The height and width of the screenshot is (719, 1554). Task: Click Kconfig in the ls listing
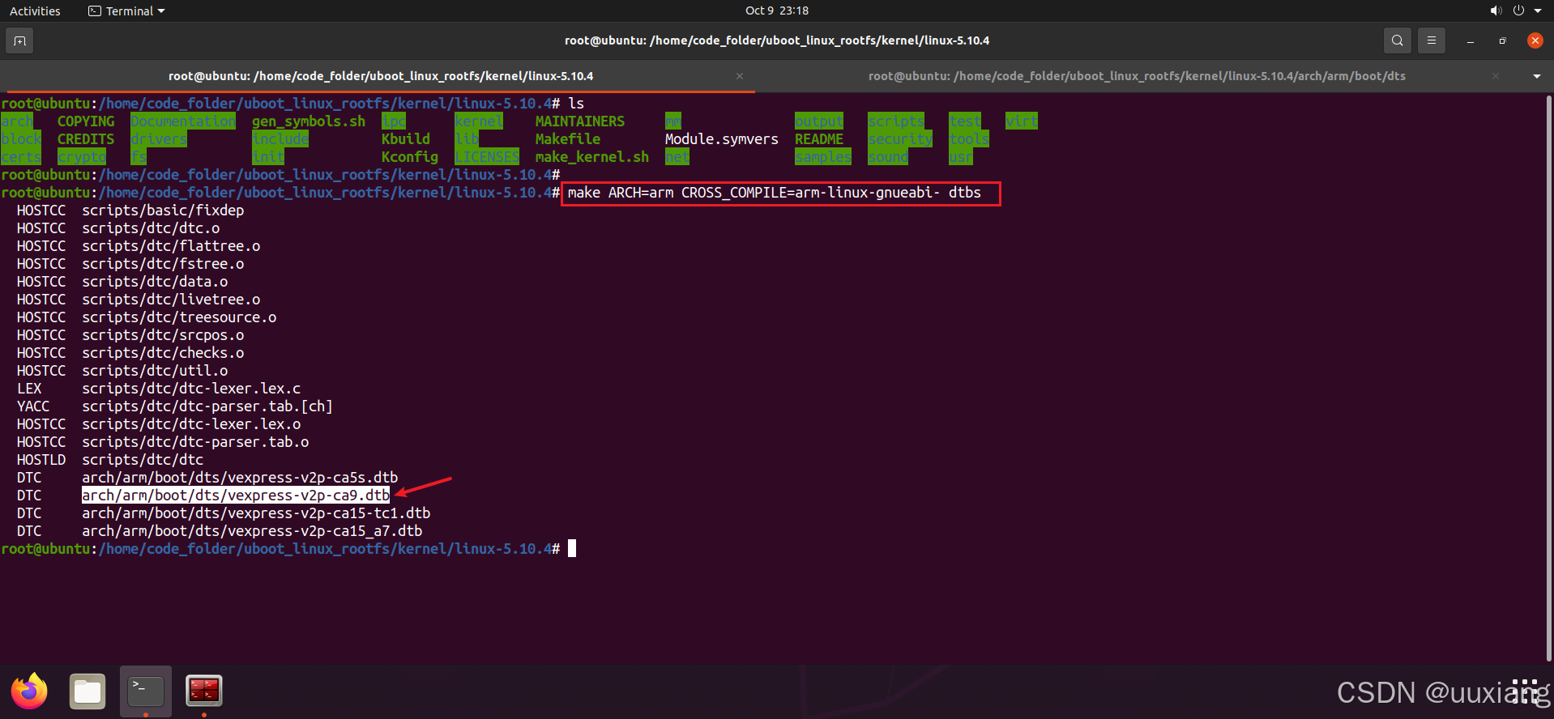410,157
